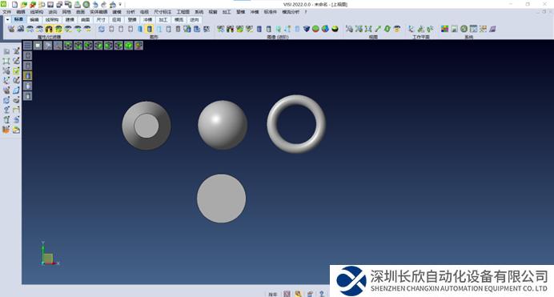Viewport: 554px width, 297px height.
Task: Click the purple parallelogram icon in 系统 group
Action: point(492,29)
